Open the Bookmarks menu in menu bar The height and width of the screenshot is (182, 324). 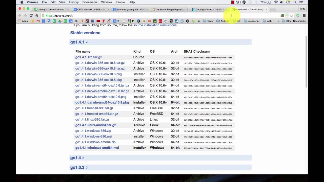click(x=90, y=2)
